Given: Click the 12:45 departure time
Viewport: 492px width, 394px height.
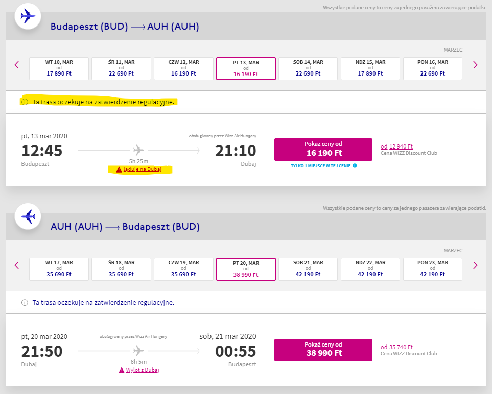Looking at the screenshot, I should (42, 151).
